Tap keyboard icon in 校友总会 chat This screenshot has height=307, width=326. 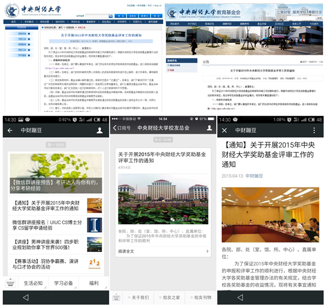tap(116, 298)
